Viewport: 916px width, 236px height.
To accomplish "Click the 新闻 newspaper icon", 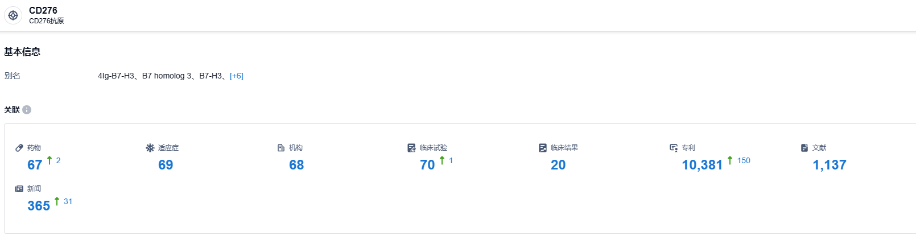I will point(19,189).
